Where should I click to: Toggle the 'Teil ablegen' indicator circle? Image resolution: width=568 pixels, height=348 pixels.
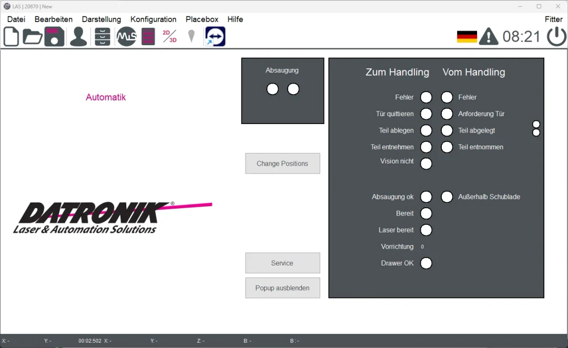(427, 130)
